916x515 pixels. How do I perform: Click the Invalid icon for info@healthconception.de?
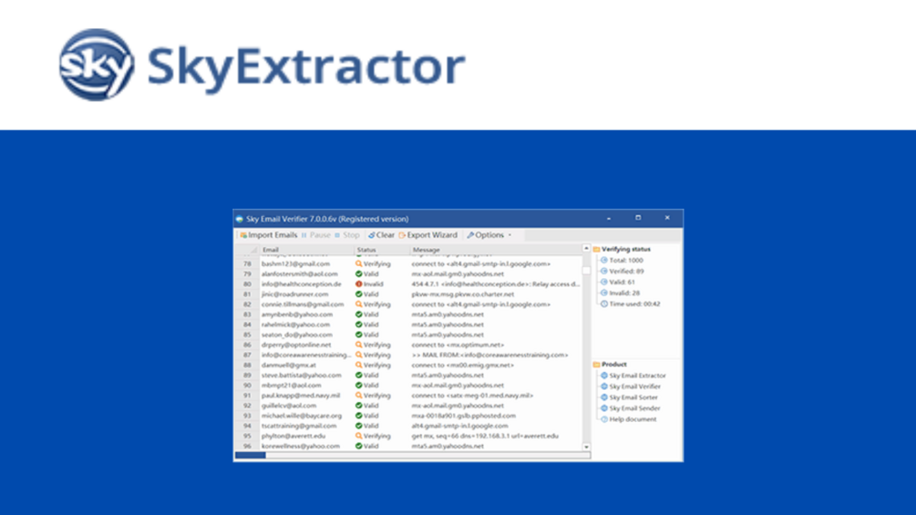tap(359, 283)
